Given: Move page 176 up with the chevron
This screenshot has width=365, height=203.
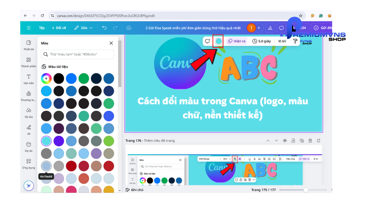Looking at the screenshot, I should coord(268,140).
